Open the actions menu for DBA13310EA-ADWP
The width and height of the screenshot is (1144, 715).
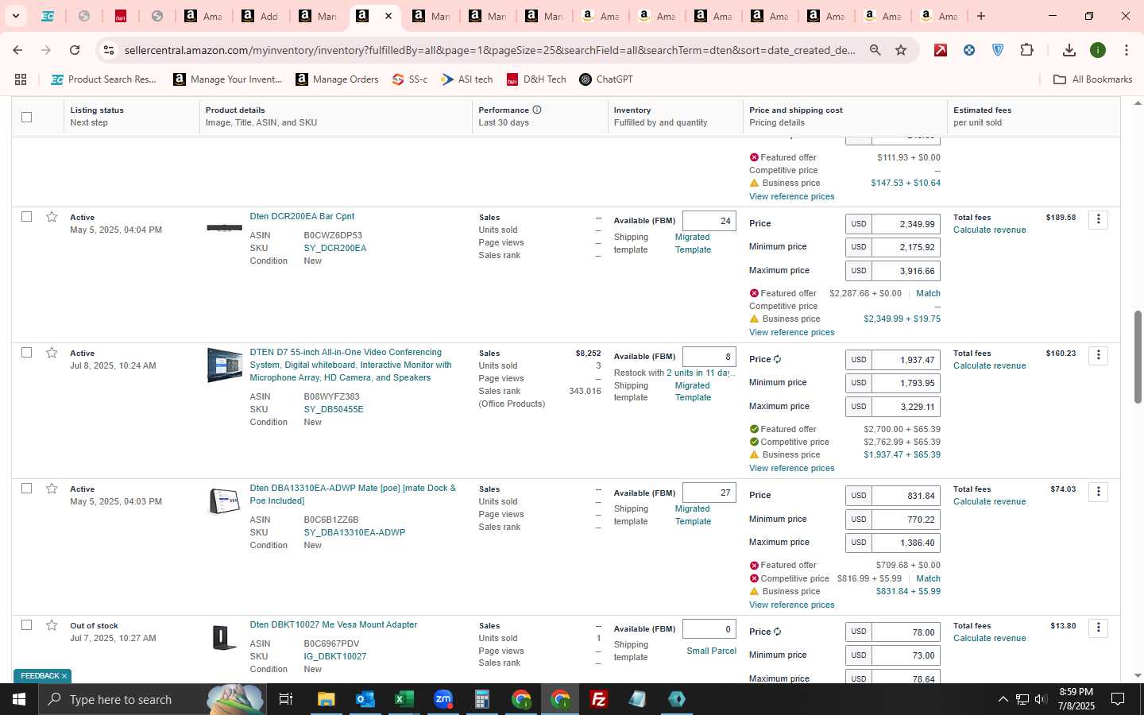(1098, 491)
